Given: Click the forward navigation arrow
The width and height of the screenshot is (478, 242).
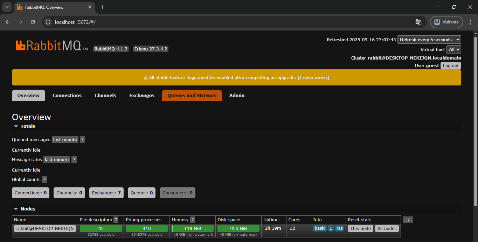Looking at the screenshot, I should point(20,22).
